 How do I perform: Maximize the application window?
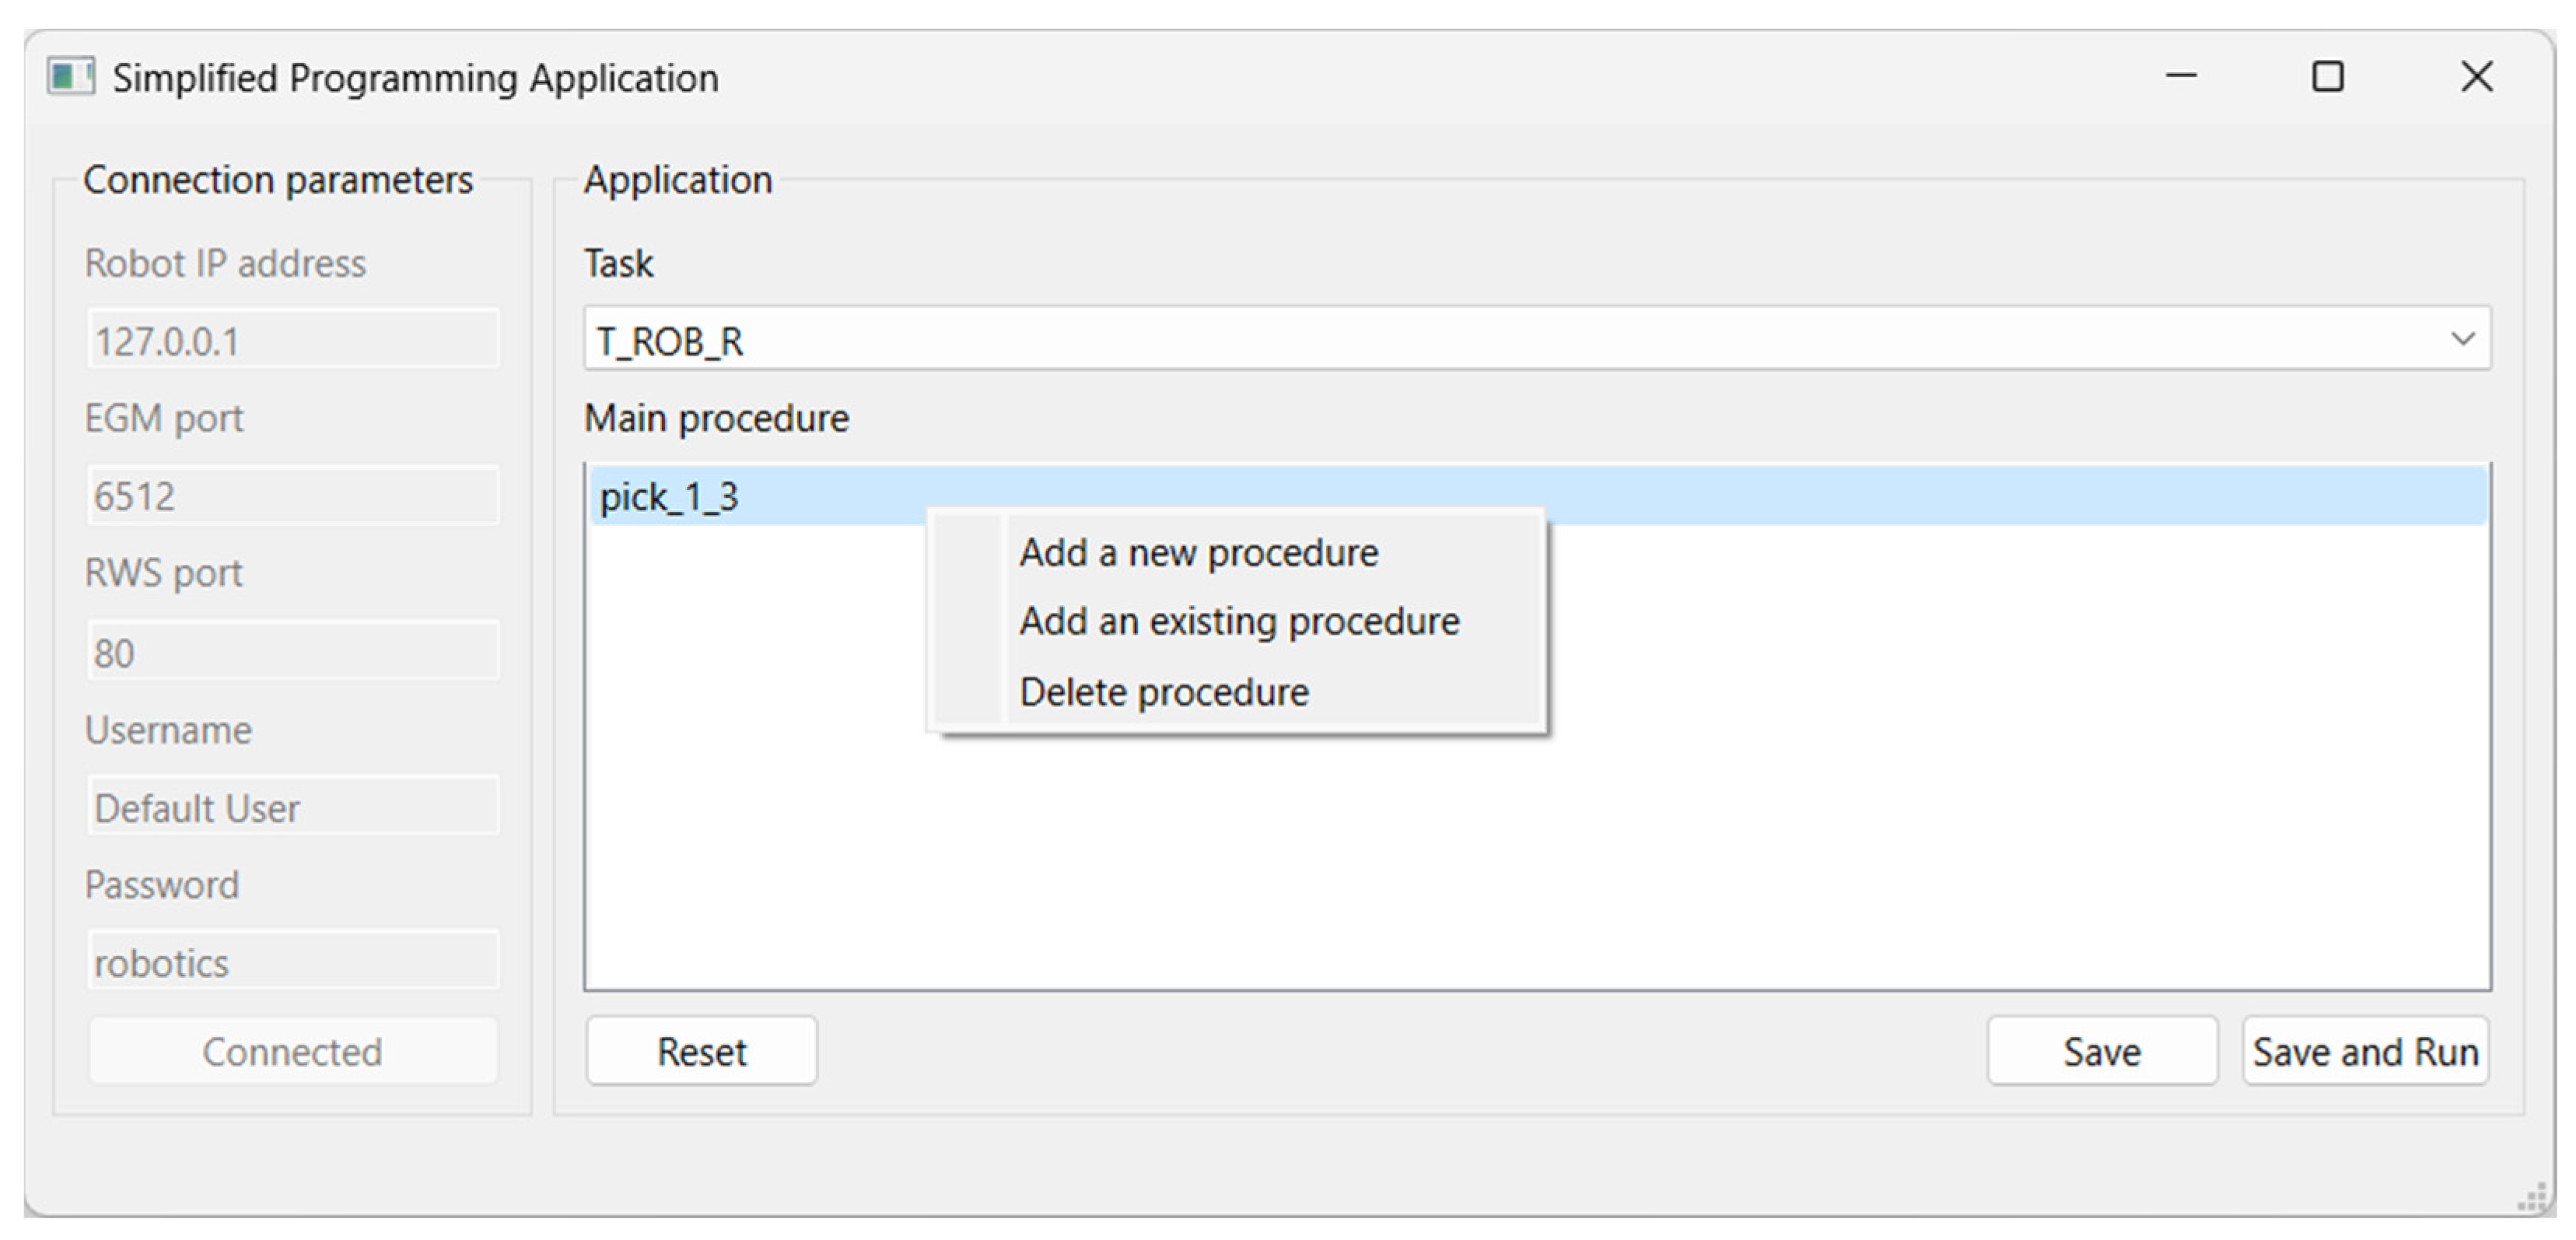coord(2328,77)
